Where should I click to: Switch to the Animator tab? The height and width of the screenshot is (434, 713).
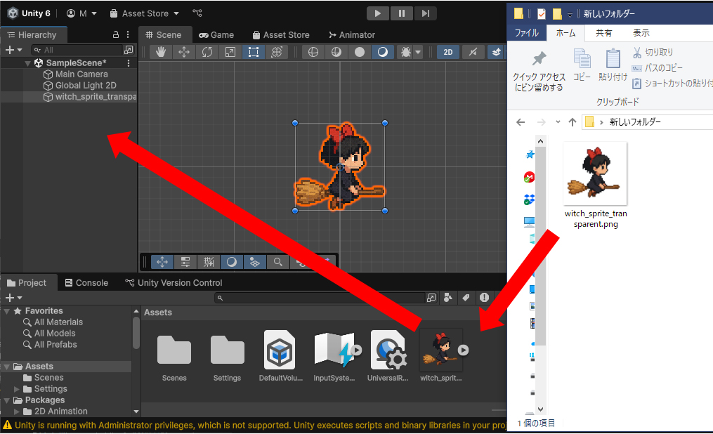tap(352, 35)
